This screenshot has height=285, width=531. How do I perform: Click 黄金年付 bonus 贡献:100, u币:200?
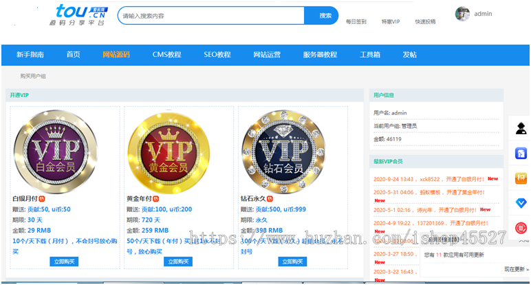pyautogui.click(x=166, y=209)
